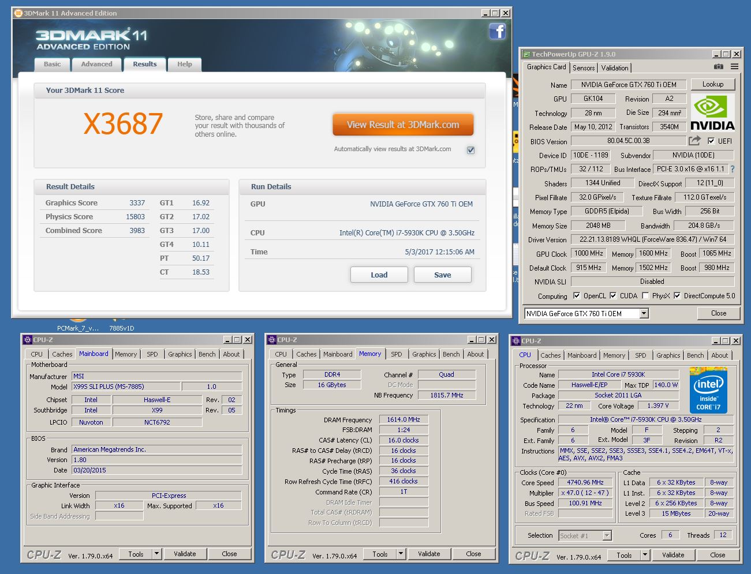Click the Bus Interface question mark icon
Screen dimensions: 751x574
[x=733, y=169]
